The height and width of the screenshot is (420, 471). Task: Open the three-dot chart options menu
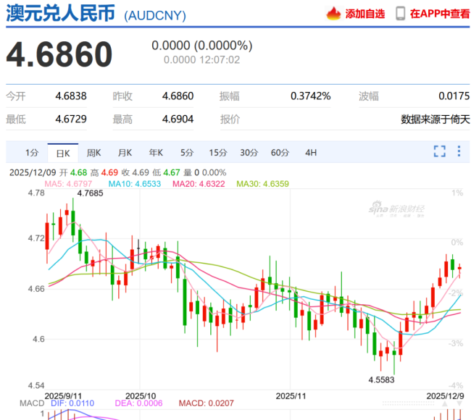tap(459, 151)
